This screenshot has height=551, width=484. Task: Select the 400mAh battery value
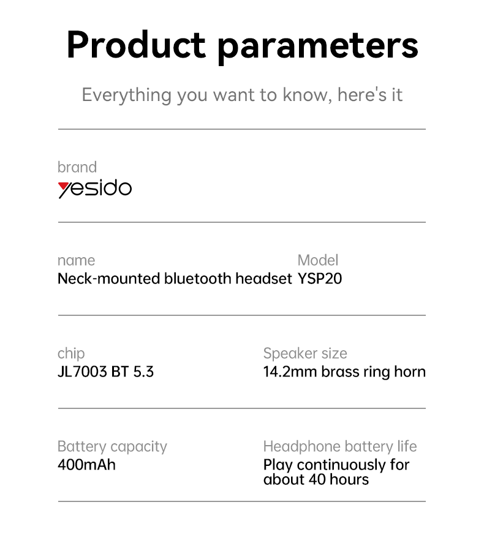[86, 465]
